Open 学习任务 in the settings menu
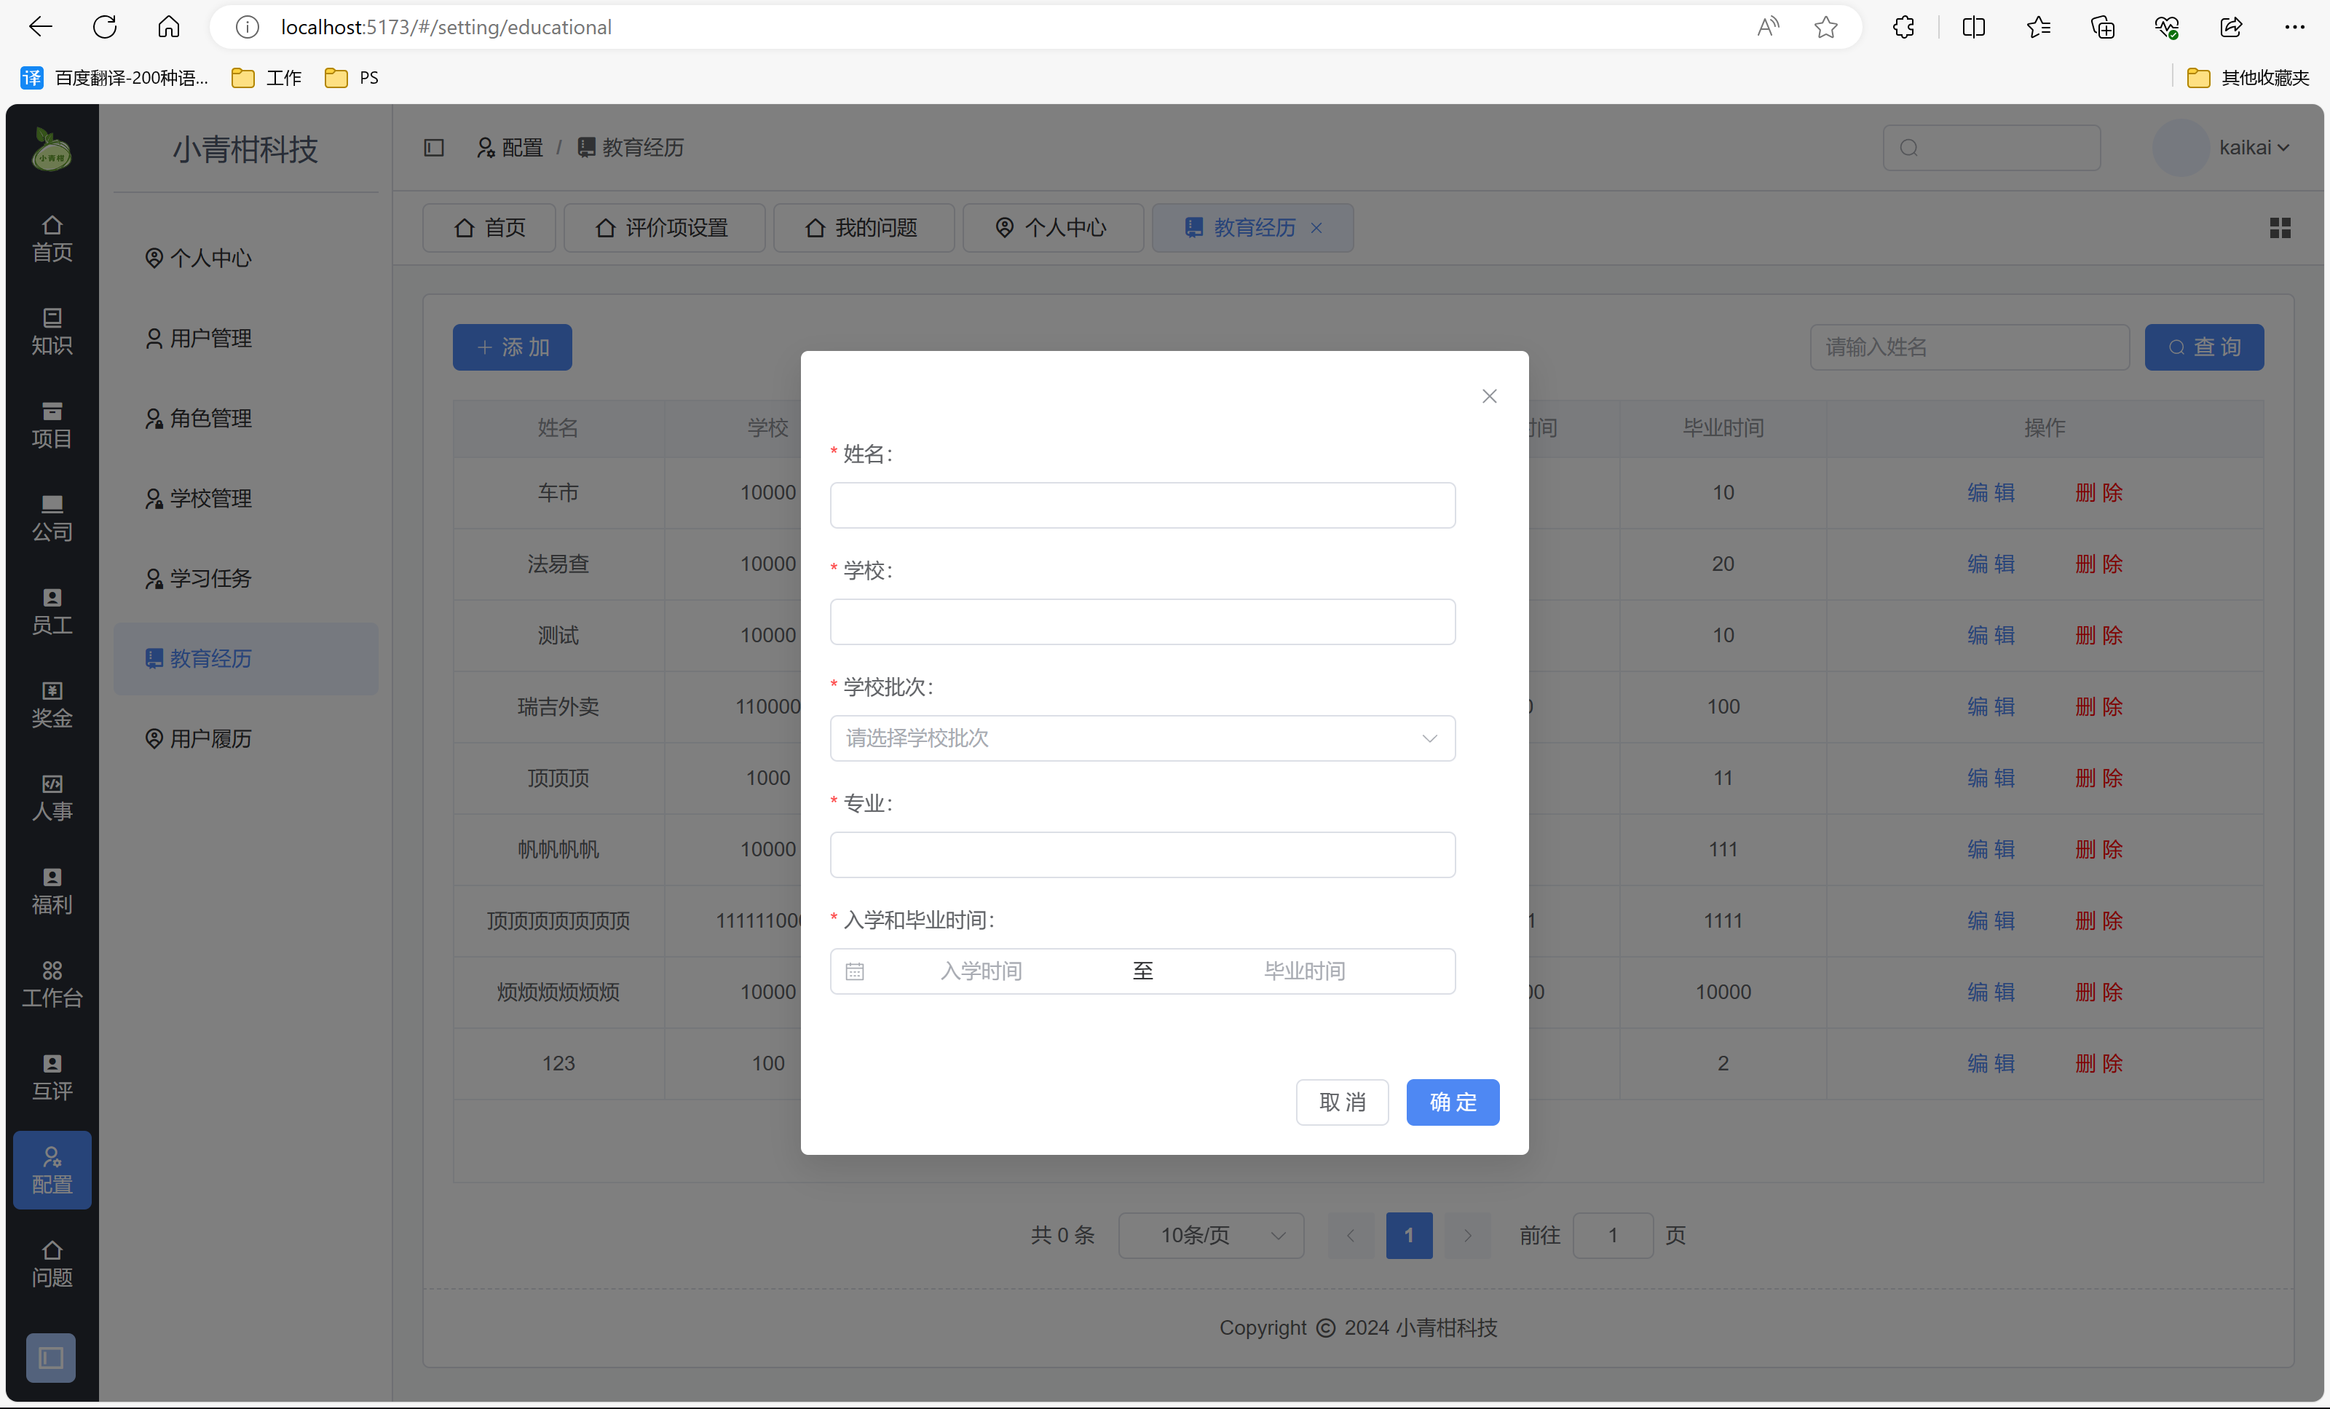 pos(246,579)
